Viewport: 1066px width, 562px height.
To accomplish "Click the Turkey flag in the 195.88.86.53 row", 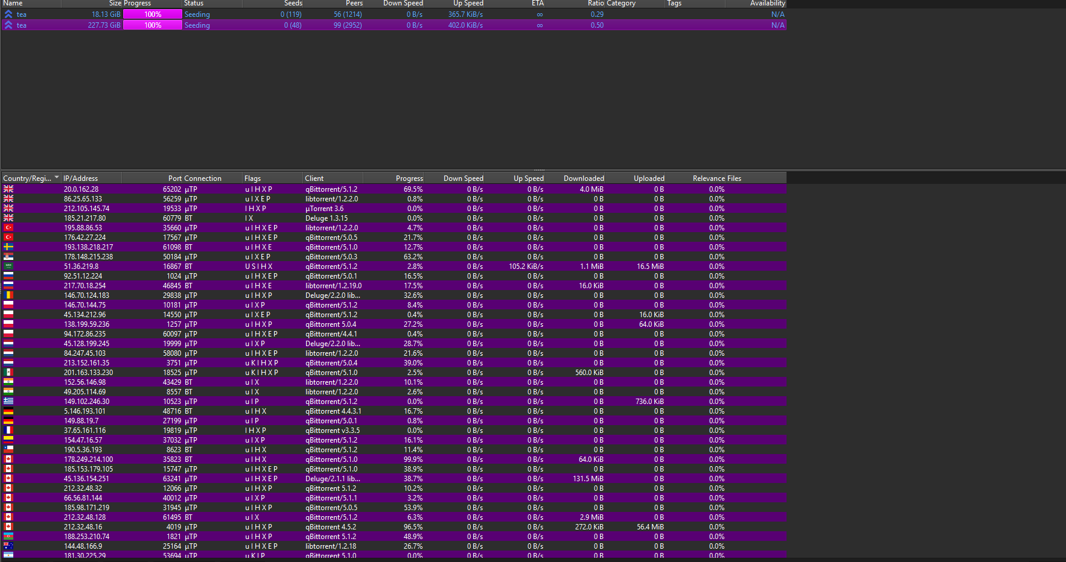I will click(8, 227).
